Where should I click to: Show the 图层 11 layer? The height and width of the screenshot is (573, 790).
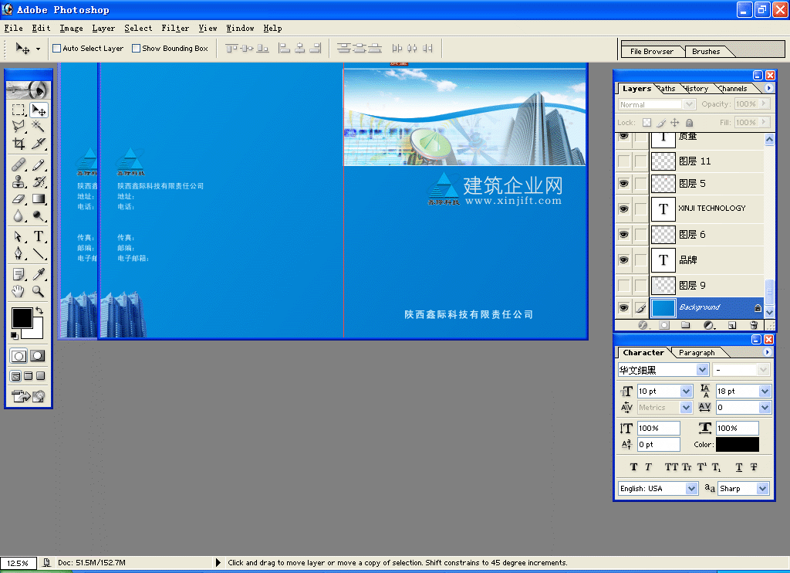pyautogui.click(x=623, y=161)
